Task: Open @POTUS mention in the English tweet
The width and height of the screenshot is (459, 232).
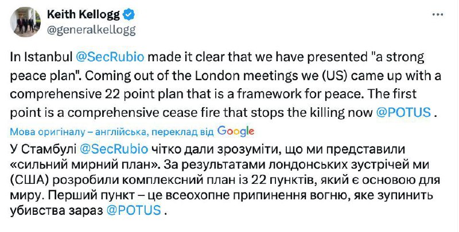Action: pyautogui.click(x=403, y=112)
